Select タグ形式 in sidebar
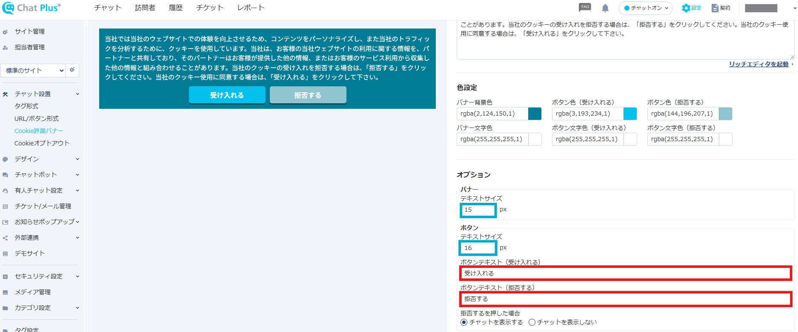The width and height of the screenshot is (798, 332). tap(26, 106)
